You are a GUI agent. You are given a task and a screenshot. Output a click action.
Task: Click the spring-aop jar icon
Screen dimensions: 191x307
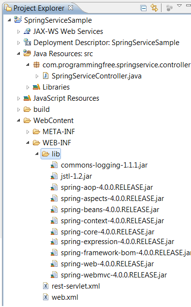[54, 187]
